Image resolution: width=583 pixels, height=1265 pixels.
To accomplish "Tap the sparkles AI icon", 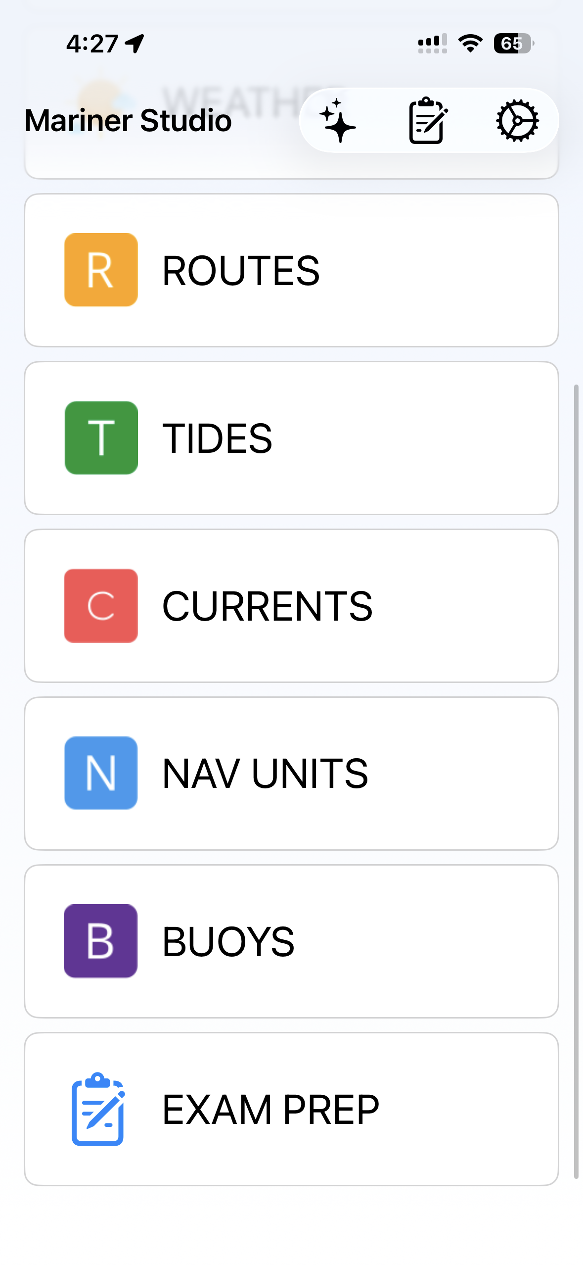I will pyautogui.click(x=338, y=120).
